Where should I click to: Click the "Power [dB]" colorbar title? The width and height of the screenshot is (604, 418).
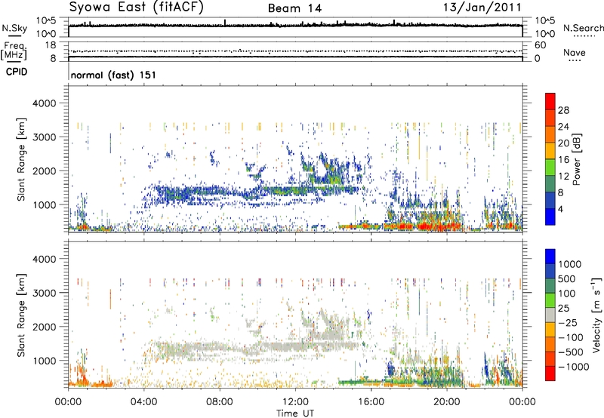pyautogui.click(x=577, y=159)
